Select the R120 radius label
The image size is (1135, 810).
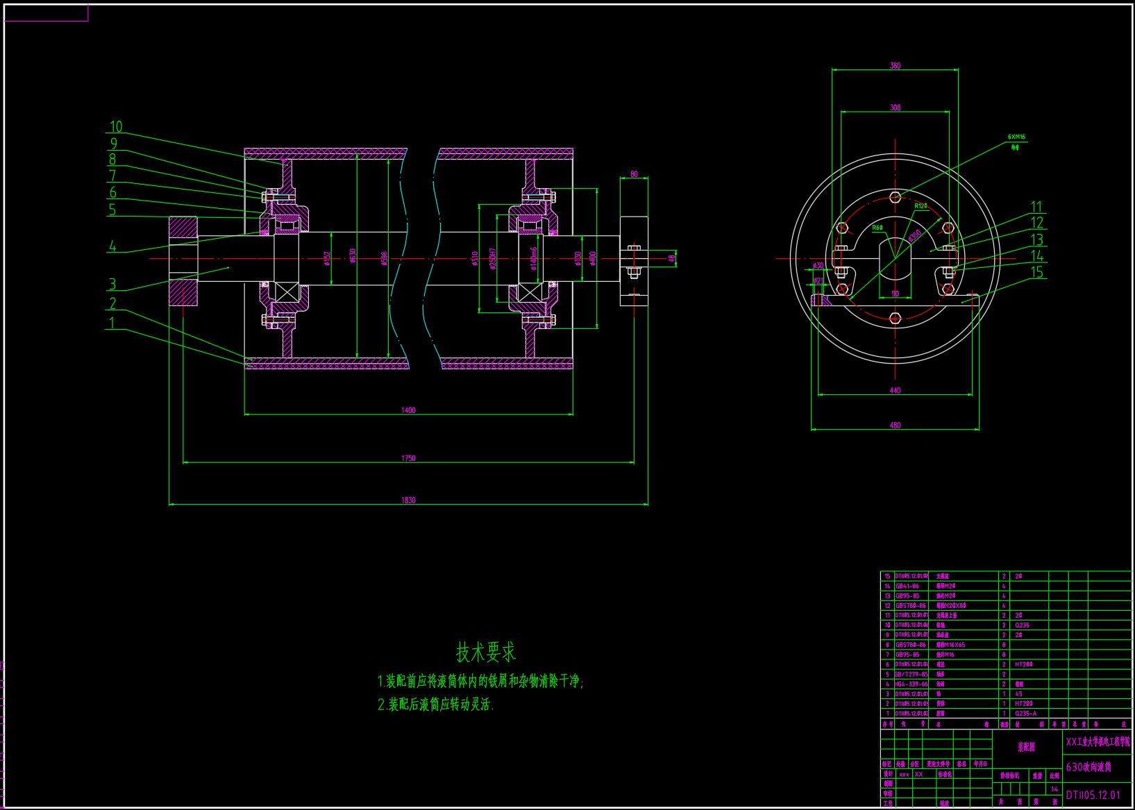pos(920,206)
